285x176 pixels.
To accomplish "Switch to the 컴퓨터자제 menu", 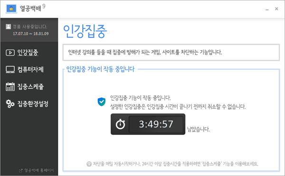I will tap(30, 69).
